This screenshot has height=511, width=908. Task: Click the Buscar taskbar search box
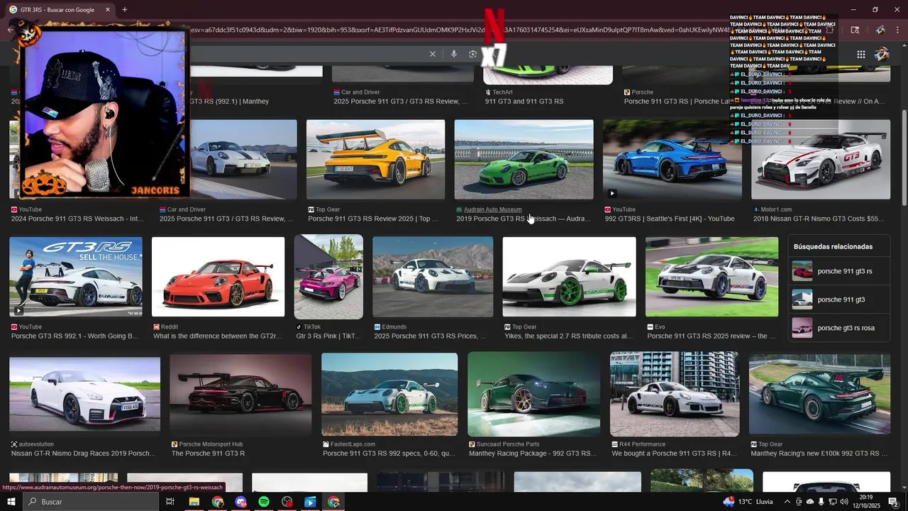click(91, 502)
